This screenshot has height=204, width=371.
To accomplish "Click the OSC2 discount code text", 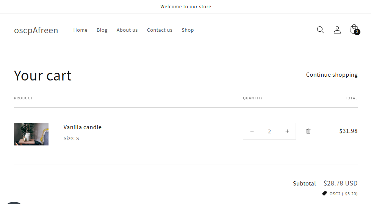I will 343,194.
